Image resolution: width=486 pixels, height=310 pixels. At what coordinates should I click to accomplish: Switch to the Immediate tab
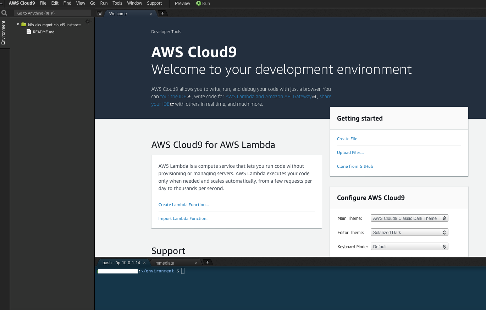(175, 263)
